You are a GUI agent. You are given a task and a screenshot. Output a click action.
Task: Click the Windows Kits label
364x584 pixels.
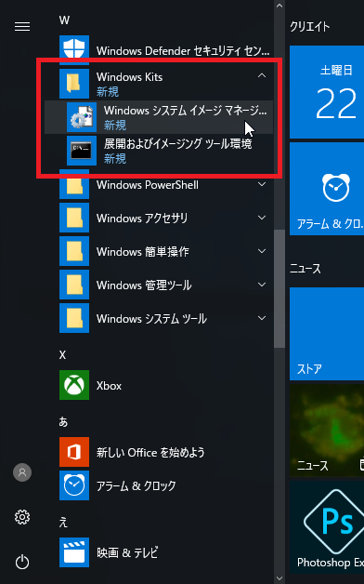pos(129,77)
